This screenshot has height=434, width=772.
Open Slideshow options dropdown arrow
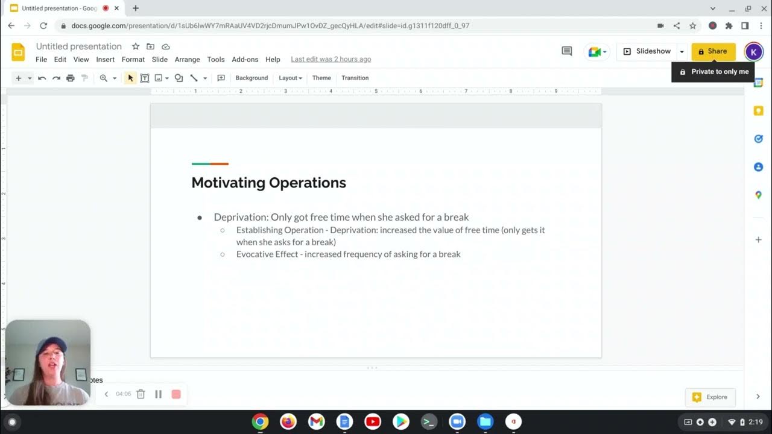click(682, 52)
